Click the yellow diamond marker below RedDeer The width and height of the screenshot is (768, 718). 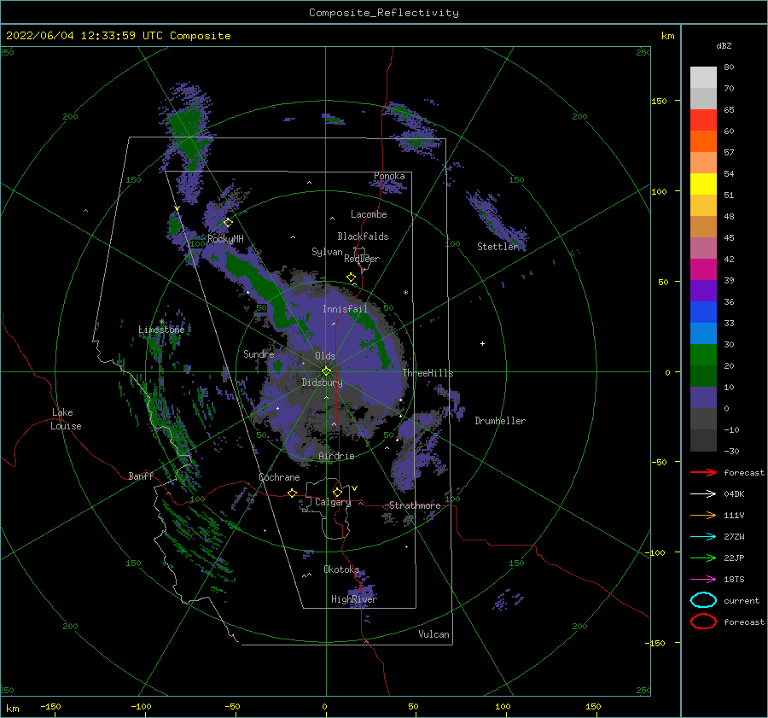click(352, 277)
